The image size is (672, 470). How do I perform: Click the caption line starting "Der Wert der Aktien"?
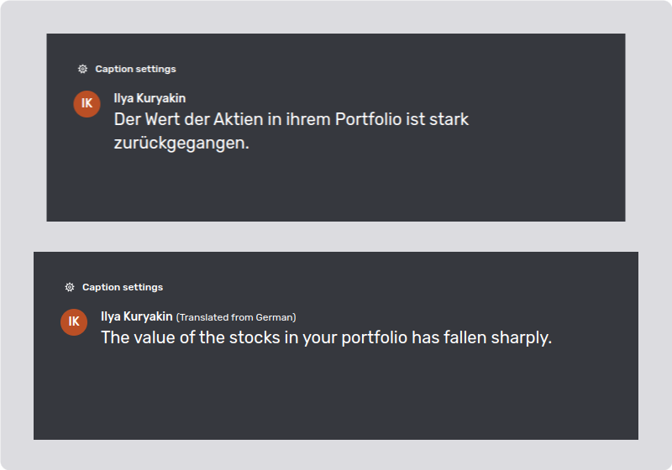pos(291,119)
